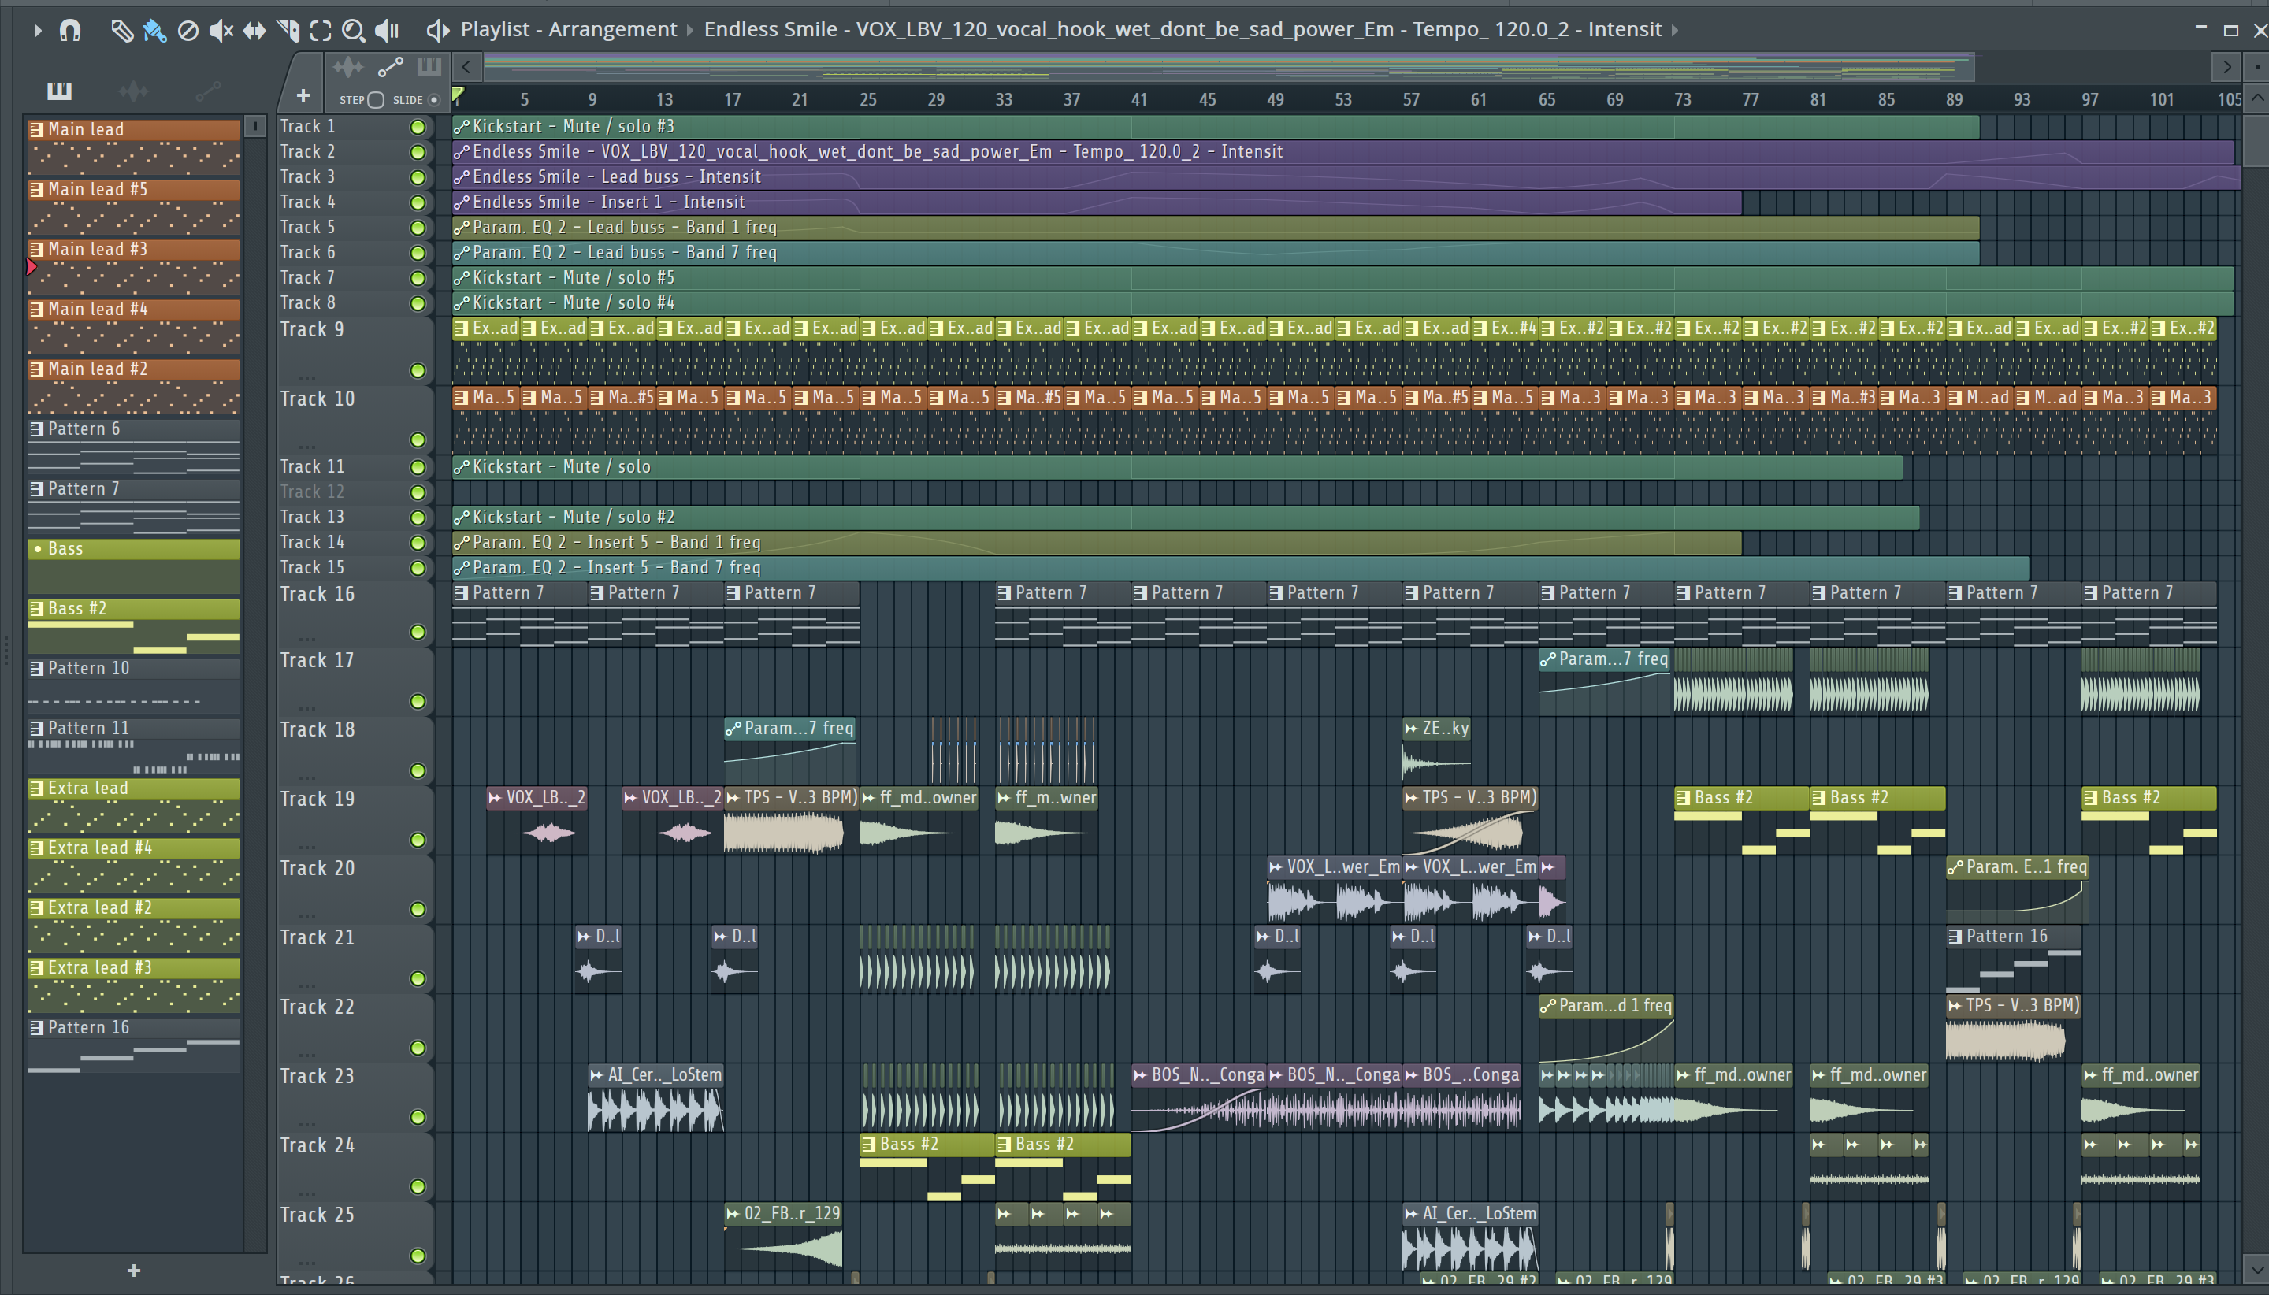Screen dimensions: 2269x1295
Task: Focus pattern clips with the piano-keys icon
Action: (429, 66)
